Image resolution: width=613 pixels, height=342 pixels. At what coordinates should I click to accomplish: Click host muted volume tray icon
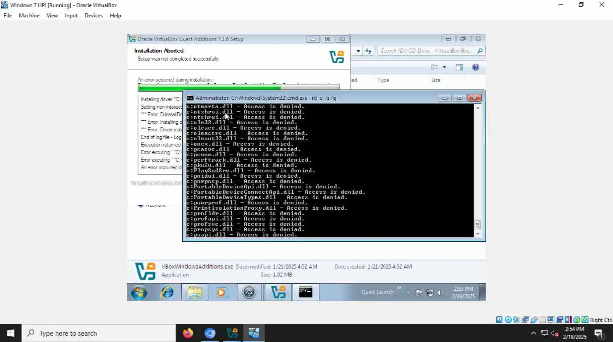tap(555, 333)
